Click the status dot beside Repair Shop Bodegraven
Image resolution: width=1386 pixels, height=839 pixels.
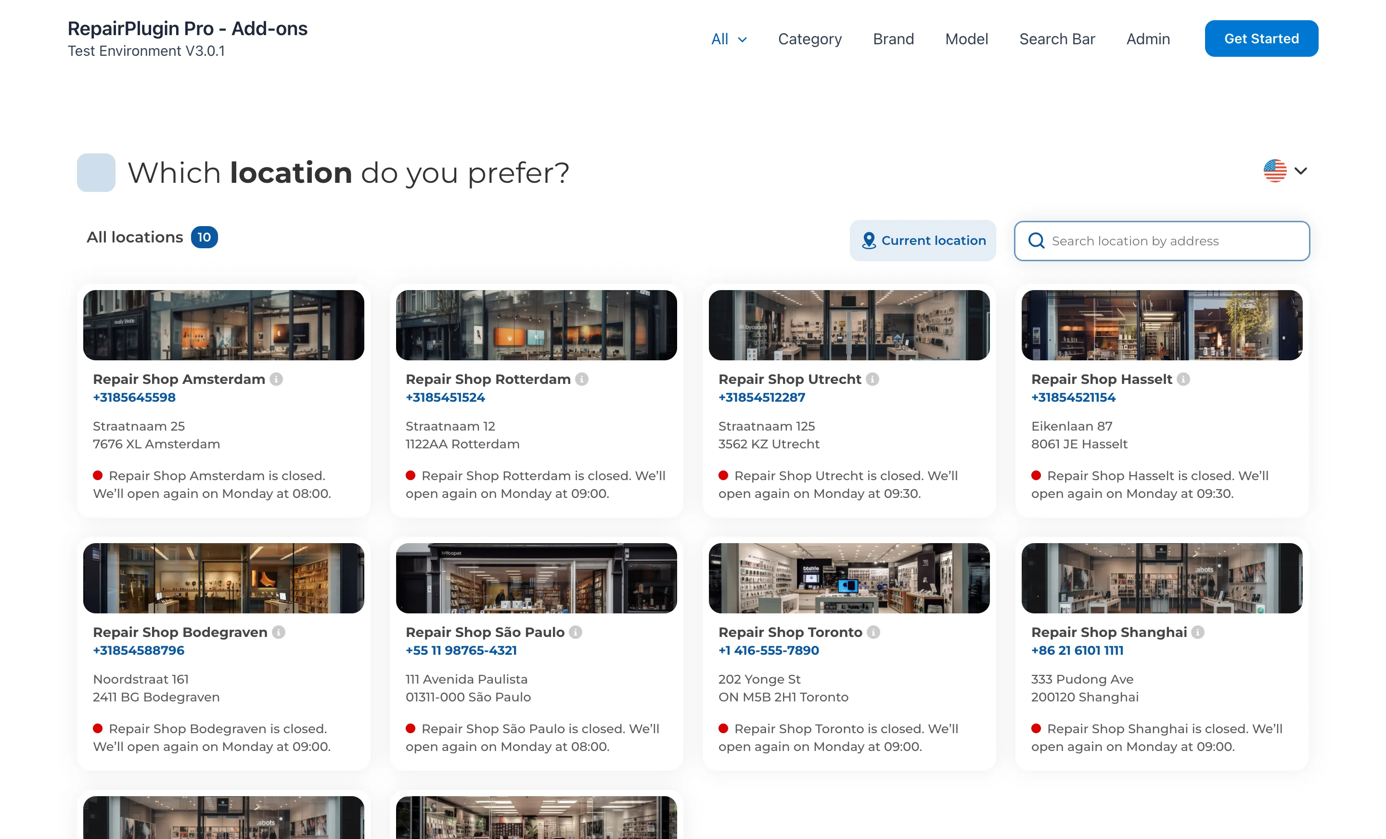click(98, 728)
